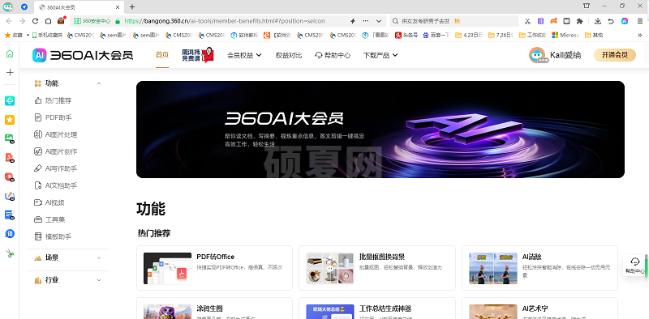Screen dimensions: 649x319
Task: Open the green AI image sidebar icon
Action: click(x=10, y=138)
